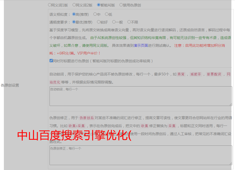Set 通顺度要求 to 较好
Viewport: 235px width, 170px height.
[99, 22]
